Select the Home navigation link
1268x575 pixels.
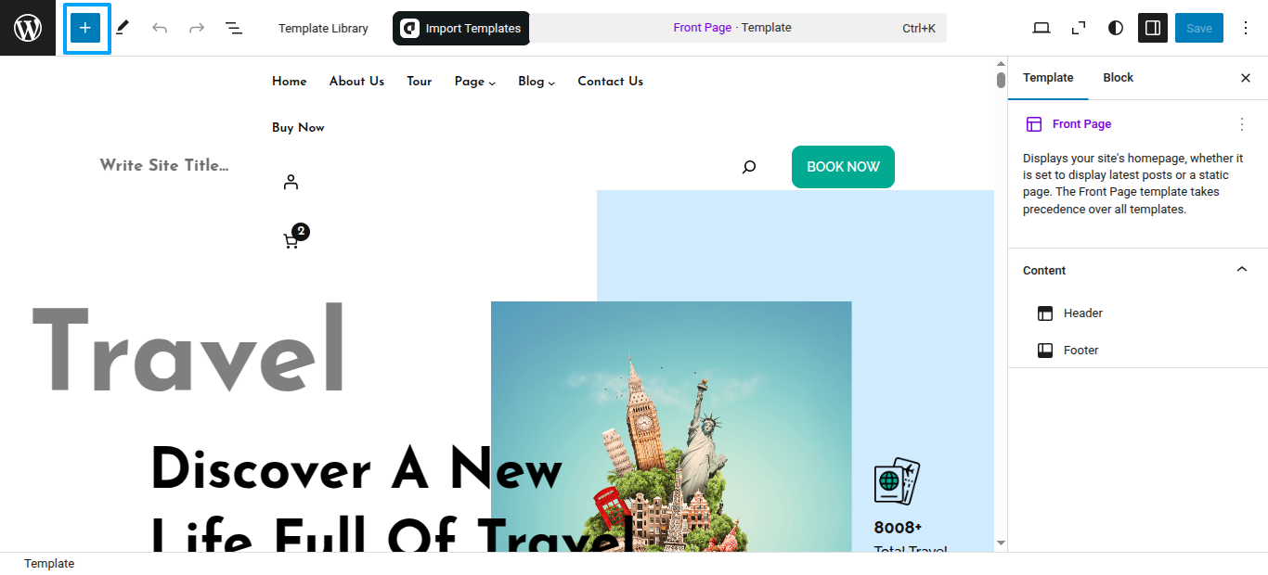[x=290, y=82]
